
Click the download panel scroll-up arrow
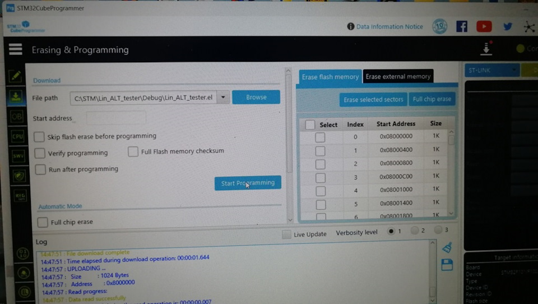tap(288, 71)
